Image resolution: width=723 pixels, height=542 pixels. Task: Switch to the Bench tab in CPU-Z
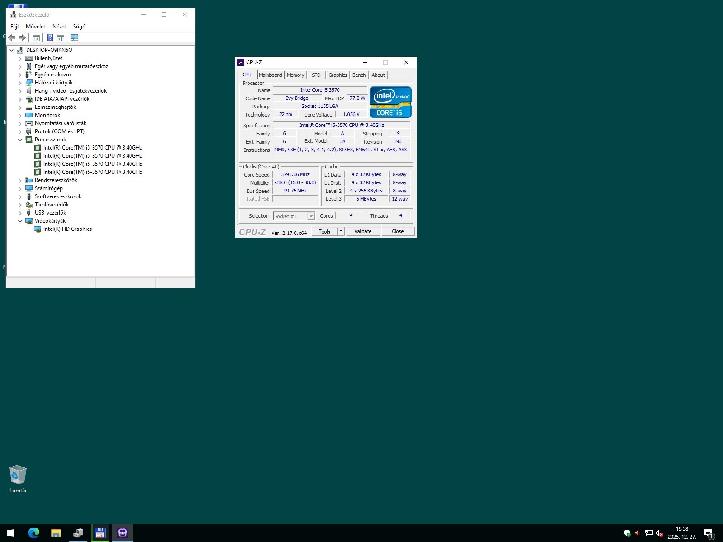pos(359,75)
